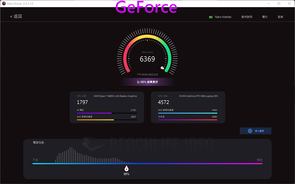295x184 pixels.
Task: Maximize the Nero Score window
Action: [x=279, y=3]
